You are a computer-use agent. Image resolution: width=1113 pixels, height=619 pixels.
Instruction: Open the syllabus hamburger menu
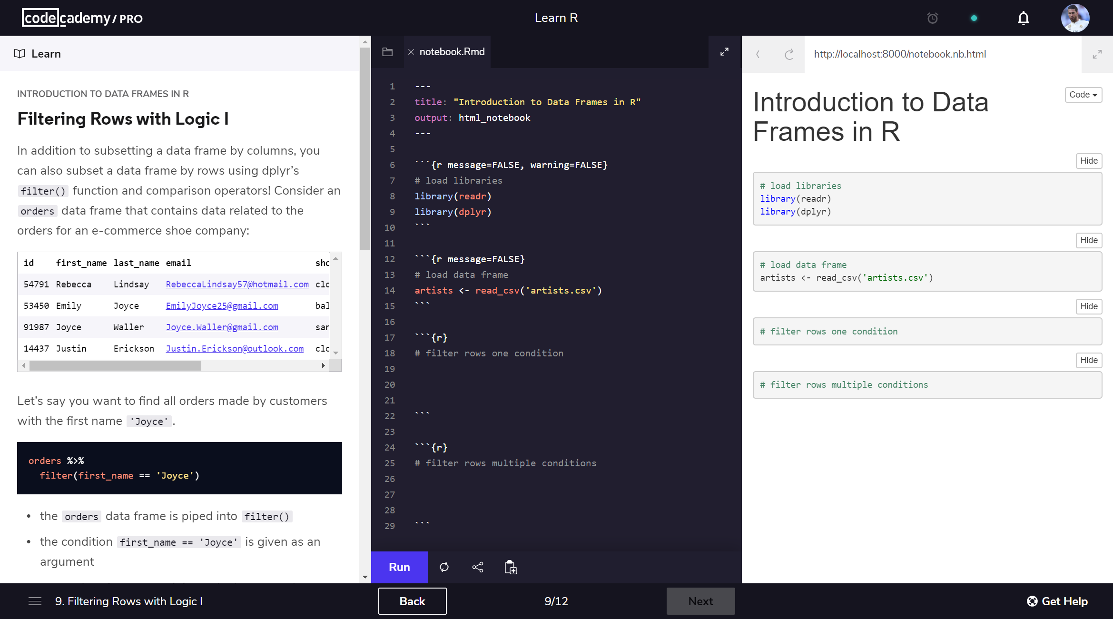(x=35, y=601)
